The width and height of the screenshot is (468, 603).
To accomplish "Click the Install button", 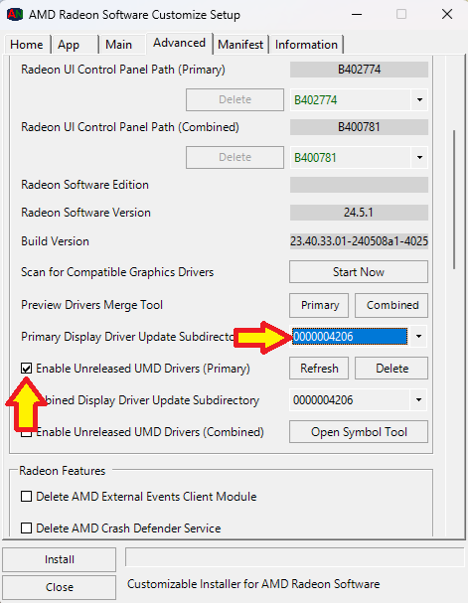I will pyautogui.click(x=60, y=559).
